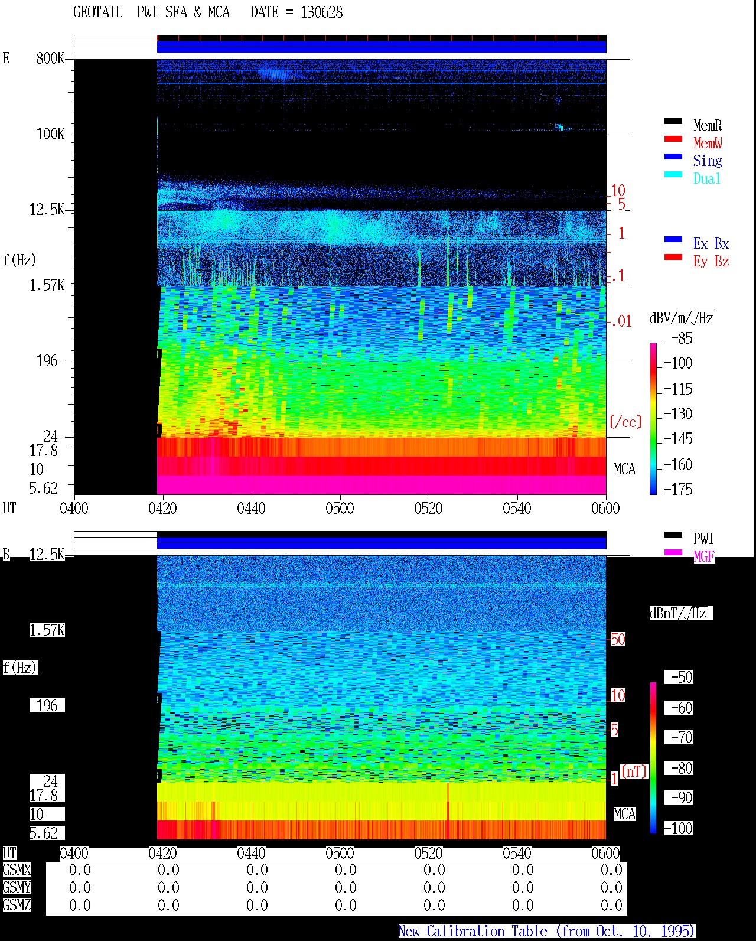Click the 'E' panel label
This screenshot has height=941, width=756.
(x=6, y=58)
